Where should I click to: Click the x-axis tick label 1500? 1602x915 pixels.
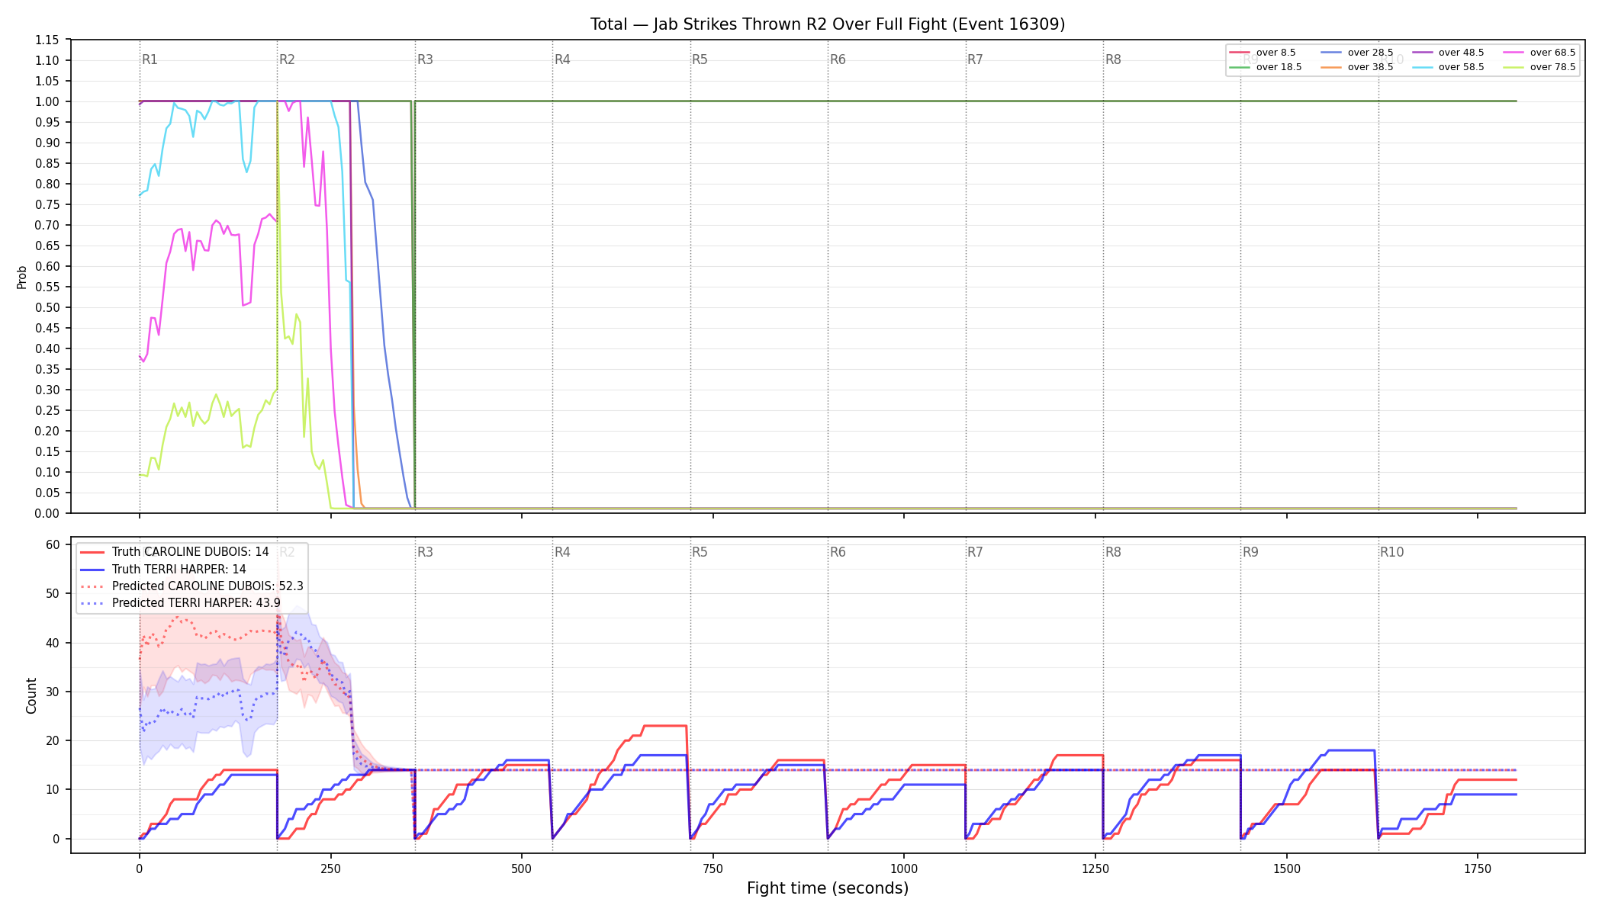(x=1287, y=868)
